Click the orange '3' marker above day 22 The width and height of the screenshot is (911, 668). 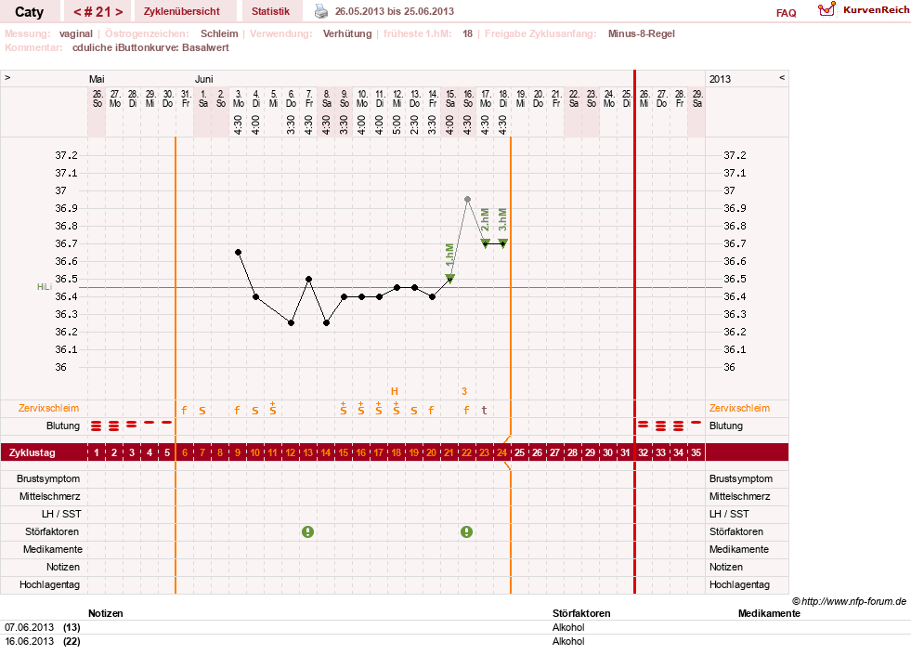[464, 391]
